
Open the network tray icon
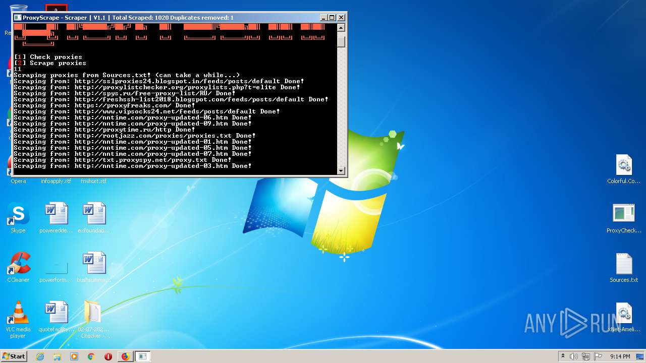586,356
